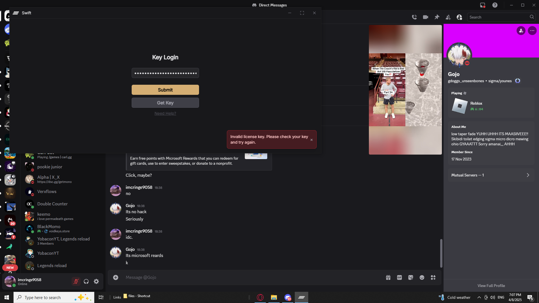Screen dimensions: 539x303
Task: Open the GIF picker
Action: 399,277
